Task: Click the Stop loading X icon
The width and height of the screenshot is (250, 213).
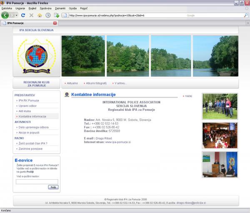Action: pos(31,15)
